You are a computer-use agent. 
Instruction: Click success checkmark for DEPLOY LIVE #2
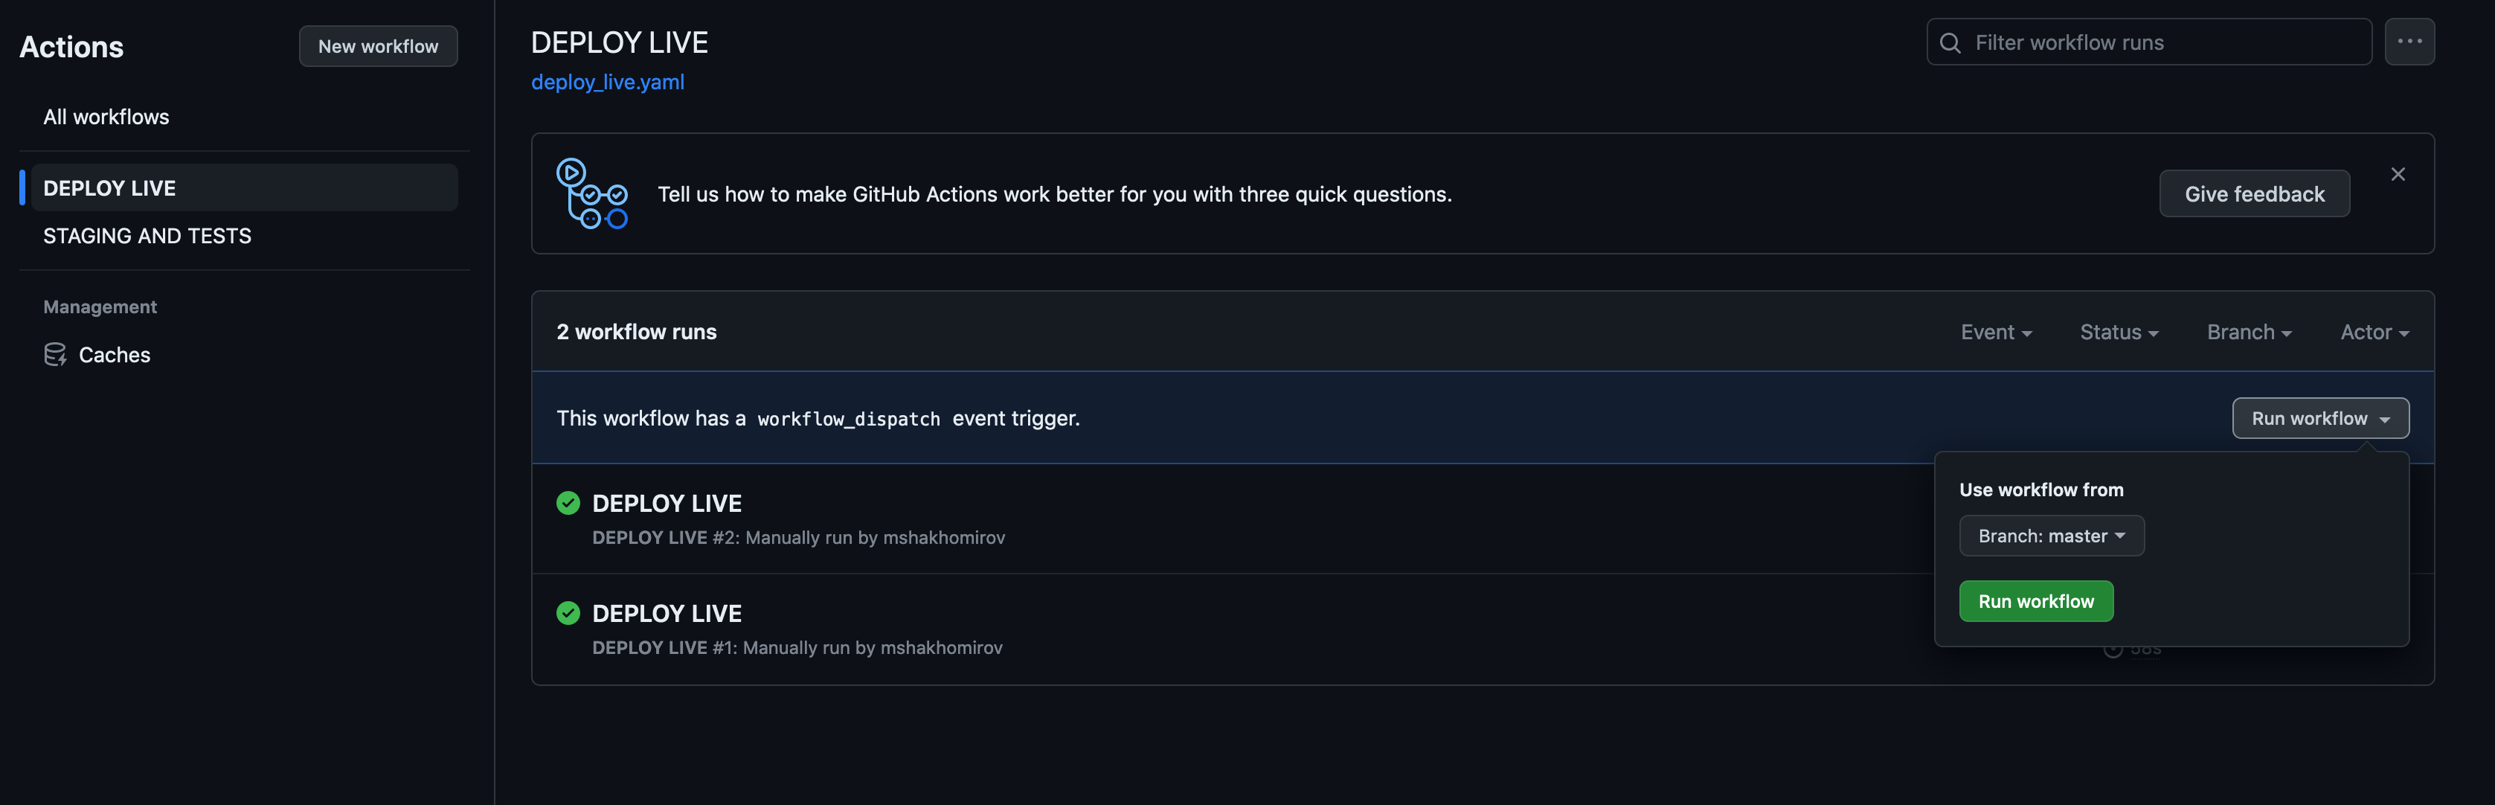pos(568,503)
